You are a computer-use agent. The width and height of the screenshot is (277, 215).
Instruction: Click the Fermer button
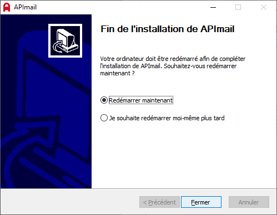point(201,202)
